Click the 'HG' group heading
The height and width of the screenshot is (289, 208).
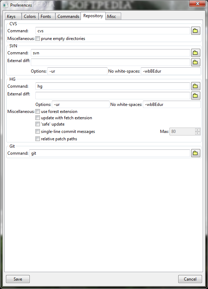(12, 79)
